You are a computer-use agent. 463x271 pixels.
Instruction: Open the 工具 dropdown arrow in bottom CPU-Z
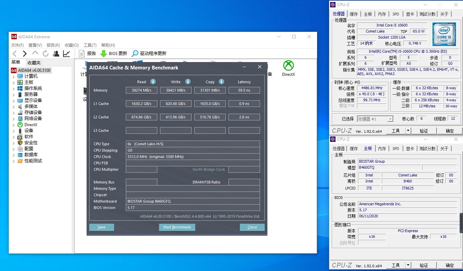(x=408, y=265)
